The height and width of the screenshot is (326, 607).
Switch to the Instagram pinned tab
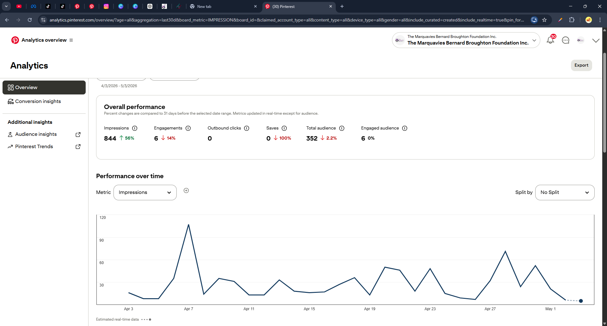[106, 6]
